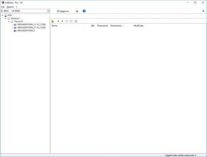Click the green go-up-folder icon
The height and width of the screenshot is (157, 207).
click(x=52, y=21)
